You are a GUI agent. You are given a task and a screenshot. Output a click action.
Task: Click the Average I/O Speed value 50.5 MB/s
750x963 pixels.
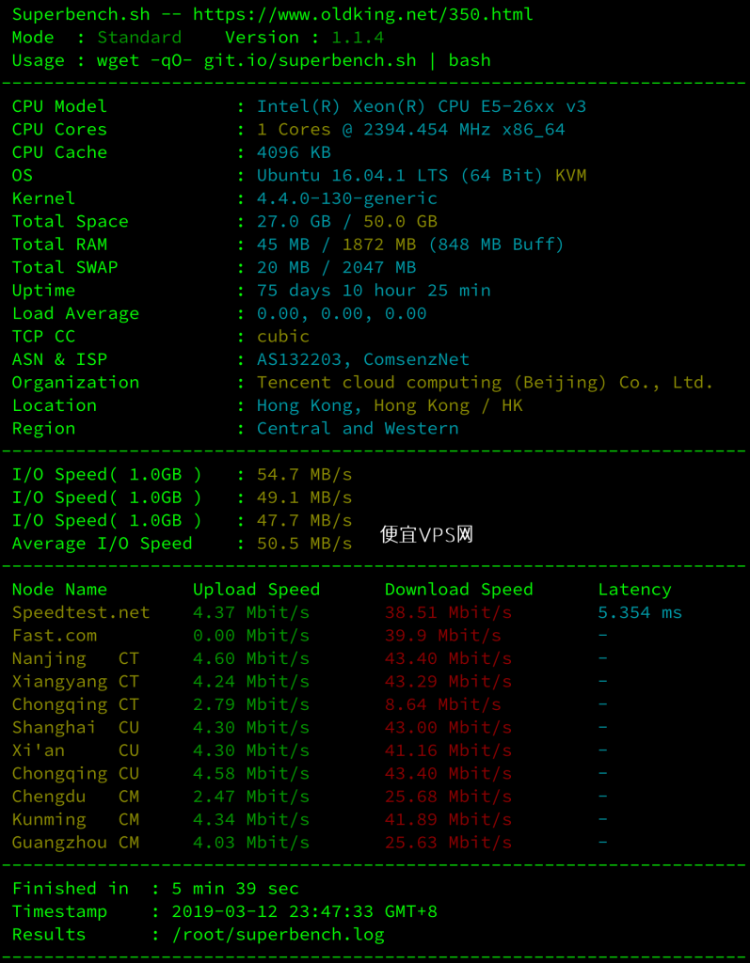click(304, 544)
